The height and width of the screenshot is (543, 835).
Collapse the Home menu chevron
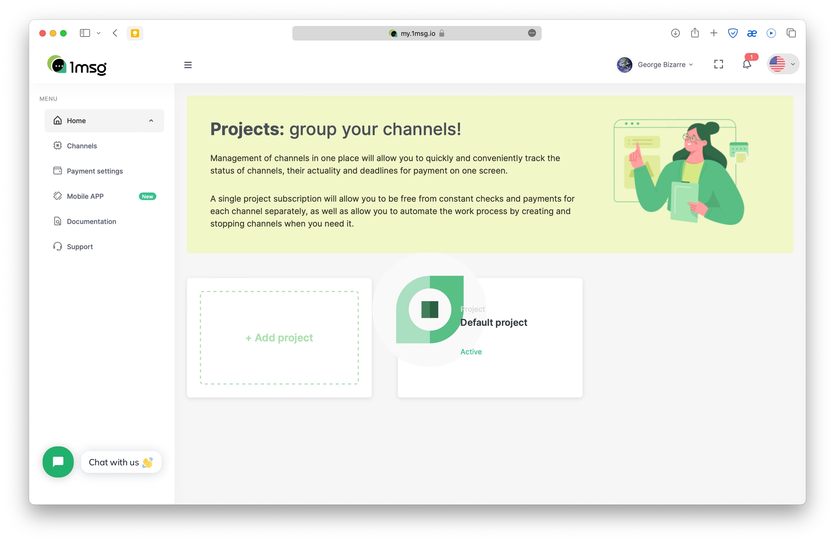coord(151,121)
